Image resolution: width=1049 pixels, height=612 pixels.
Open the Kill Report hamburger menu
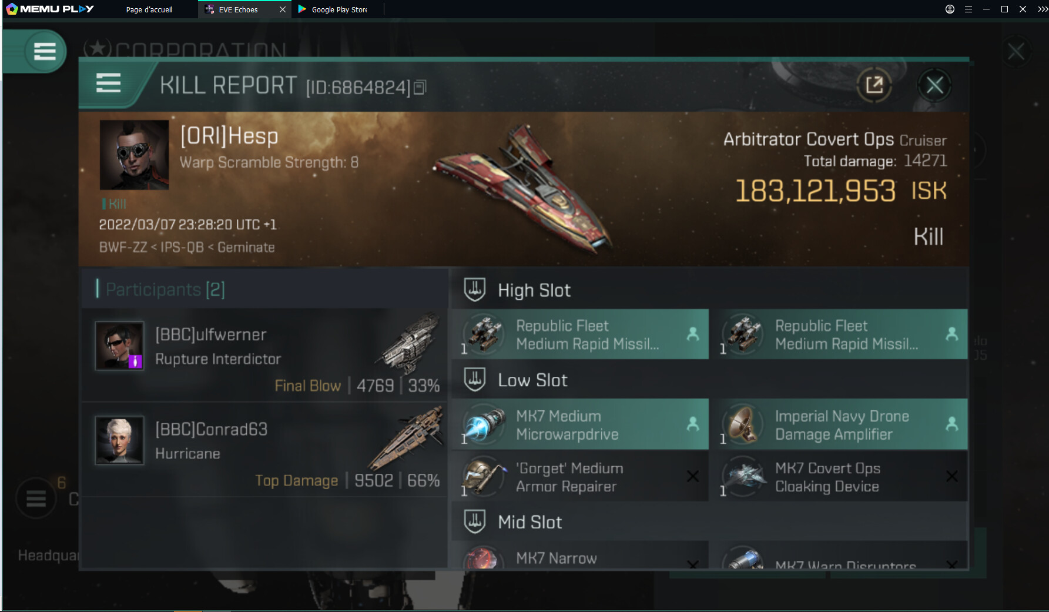[108, 83]
